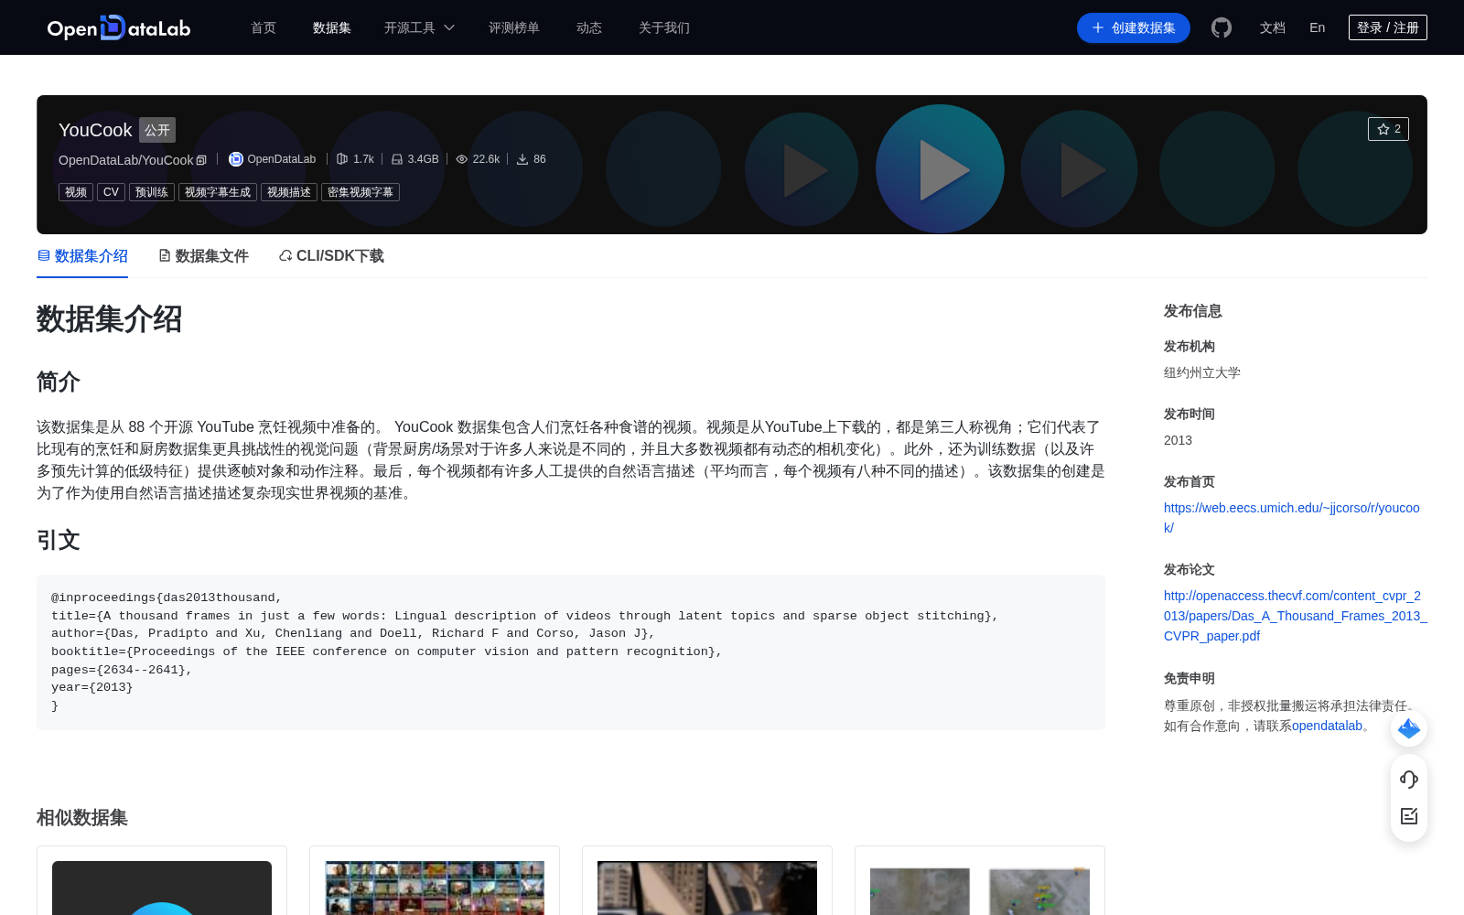Click the 简介 section heading
The image size is (1464, 915).
click(59, 382)
